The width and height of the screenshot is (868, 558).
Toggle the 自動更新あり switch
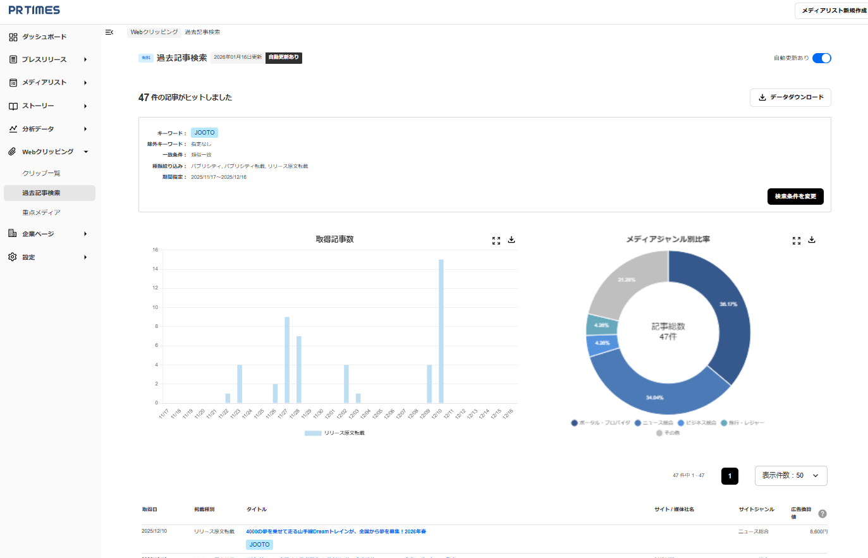[821, 58]
